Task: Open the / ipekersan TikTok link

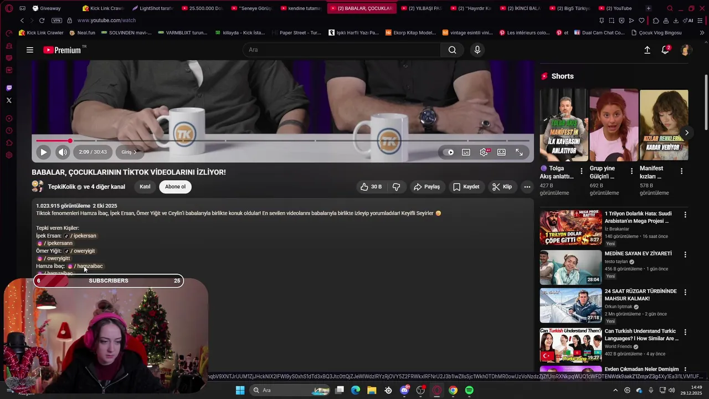Action: click(80, 236)
